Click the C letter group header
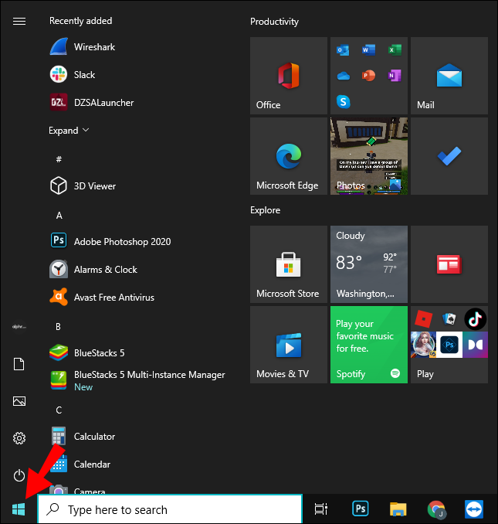Screen dimensions: 498x524 [59, 410]
